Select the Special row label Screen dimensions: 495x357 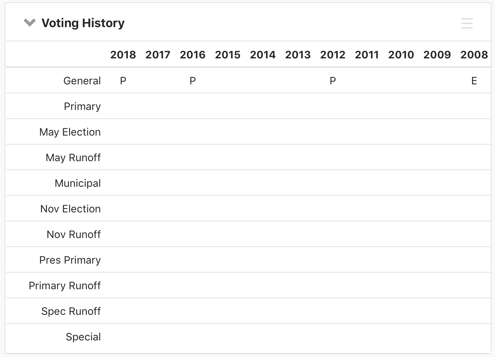(83, 337)
